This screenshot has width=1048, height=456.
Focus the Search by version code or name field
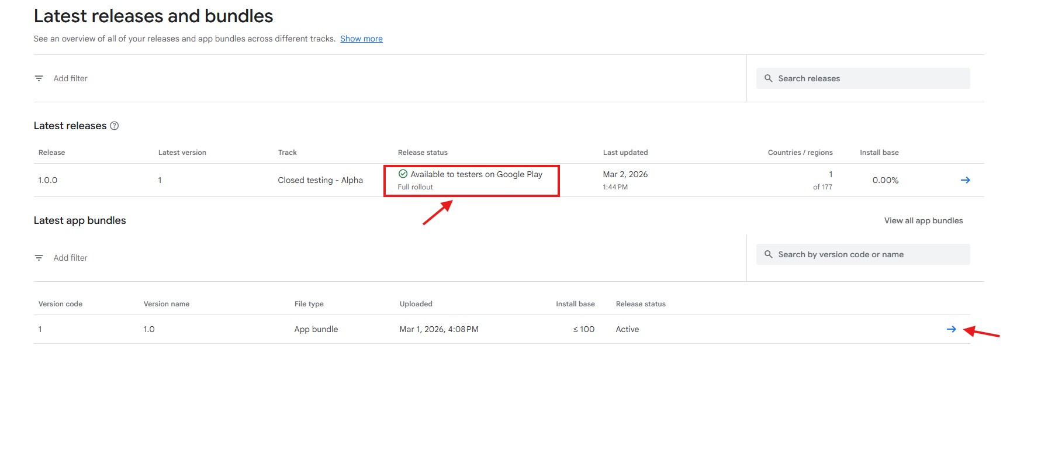[871, 254]
